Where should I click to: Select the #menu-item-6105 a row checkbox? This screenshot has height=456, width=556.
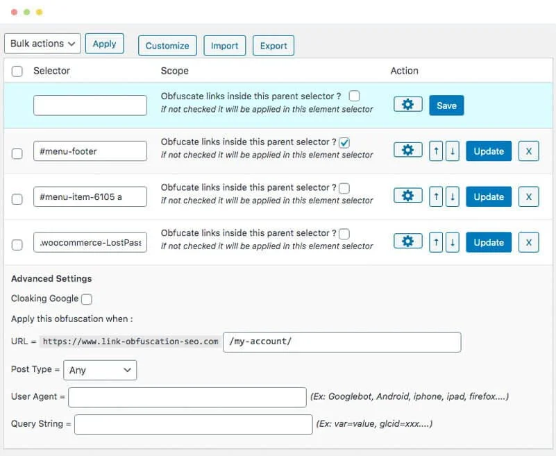coord(17,199)
